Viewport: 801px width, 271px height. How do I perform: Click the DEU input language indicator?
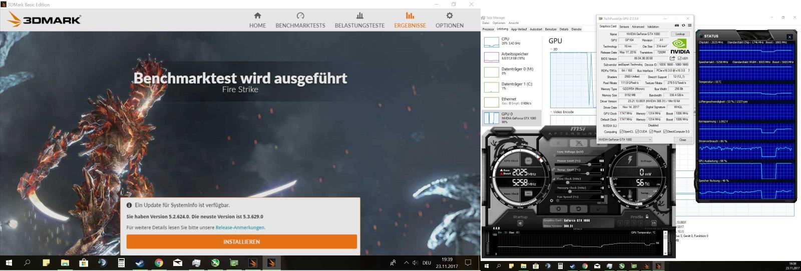(x=427, y=262)
